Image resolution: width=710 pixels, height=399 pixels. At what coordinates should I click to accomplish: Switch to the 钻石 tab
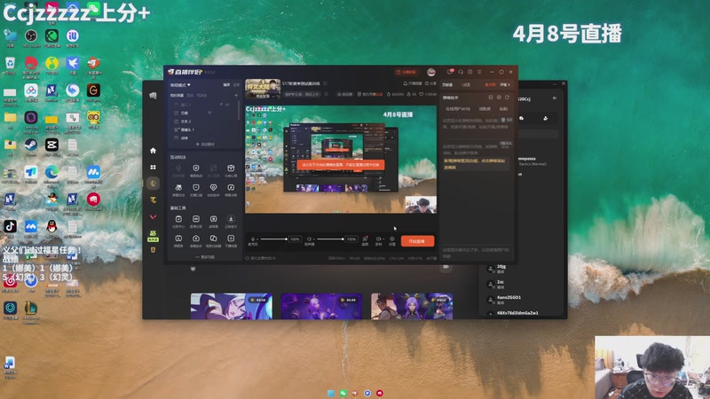pos(503,109)
